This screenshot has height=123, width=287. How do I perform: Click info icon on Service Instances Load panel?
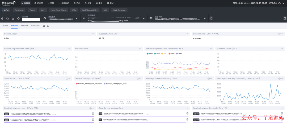[x=90, y=108]
